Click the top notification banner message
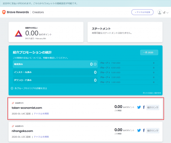Viewport: 171px width, 143px height. click(40, 4)
